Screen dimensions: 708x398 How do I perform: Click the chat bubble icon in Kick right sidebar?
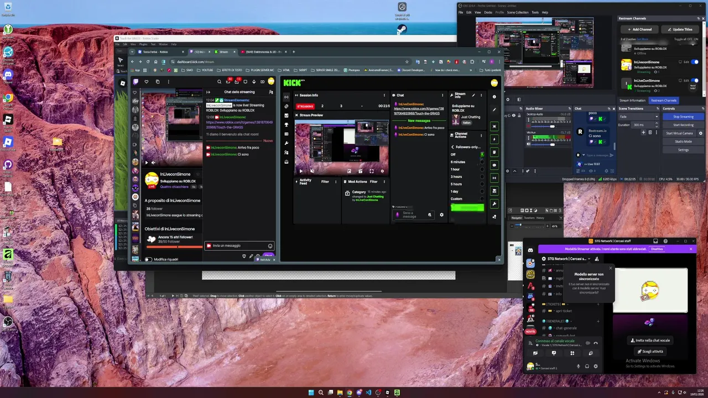coord(494,165)
